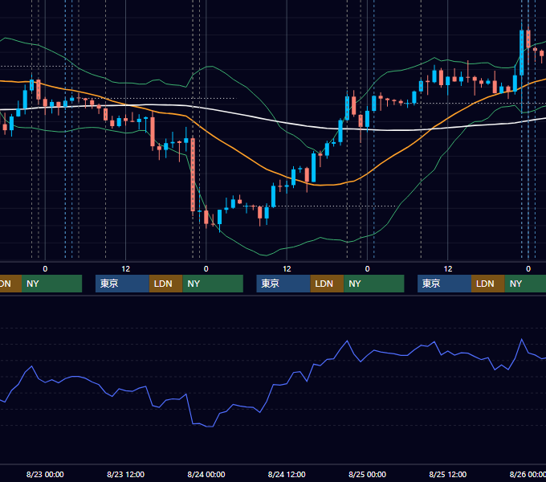Select the LDN session bar on 8/24
Image resolution: width=546 pixels, height=482 pixels.
point(327,284)
